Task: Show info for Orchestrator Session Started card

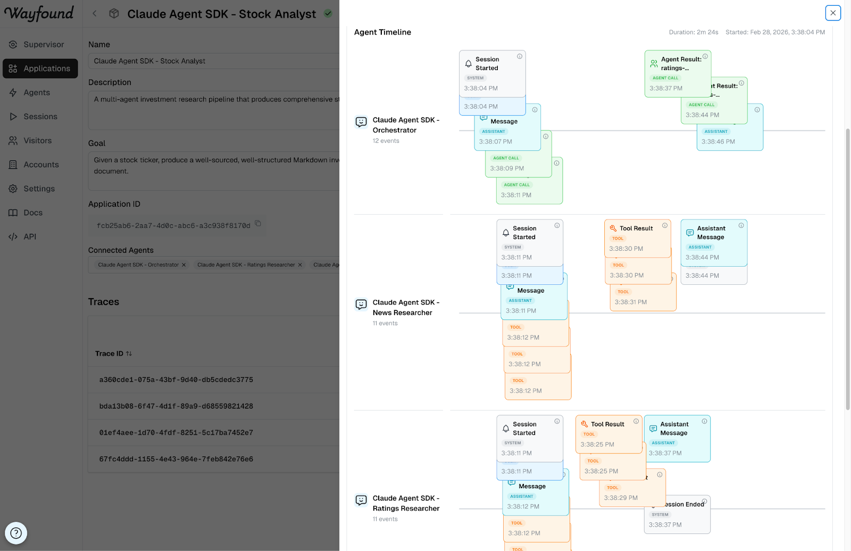Action: pos(520,56)
